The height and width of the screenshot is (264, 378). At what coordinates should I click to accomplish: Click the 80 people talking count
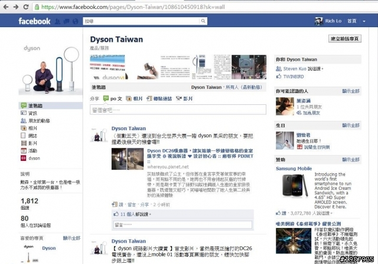[25, 218]
